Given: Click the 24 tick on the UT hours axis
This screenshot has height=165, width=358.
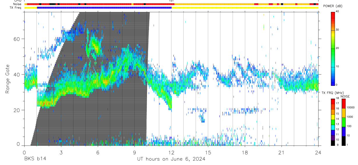Looking at the screenshot, I should click(318, 152).
